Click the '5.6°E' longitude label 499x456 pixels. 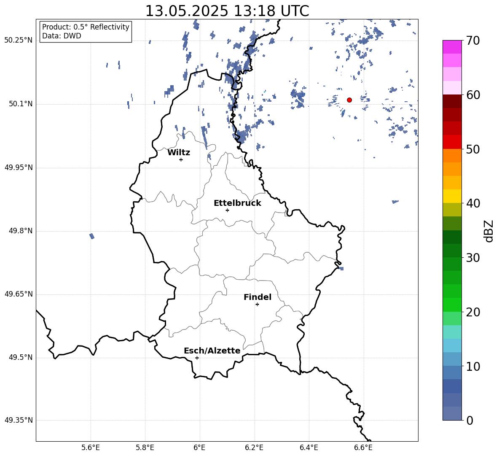(91, 448)
